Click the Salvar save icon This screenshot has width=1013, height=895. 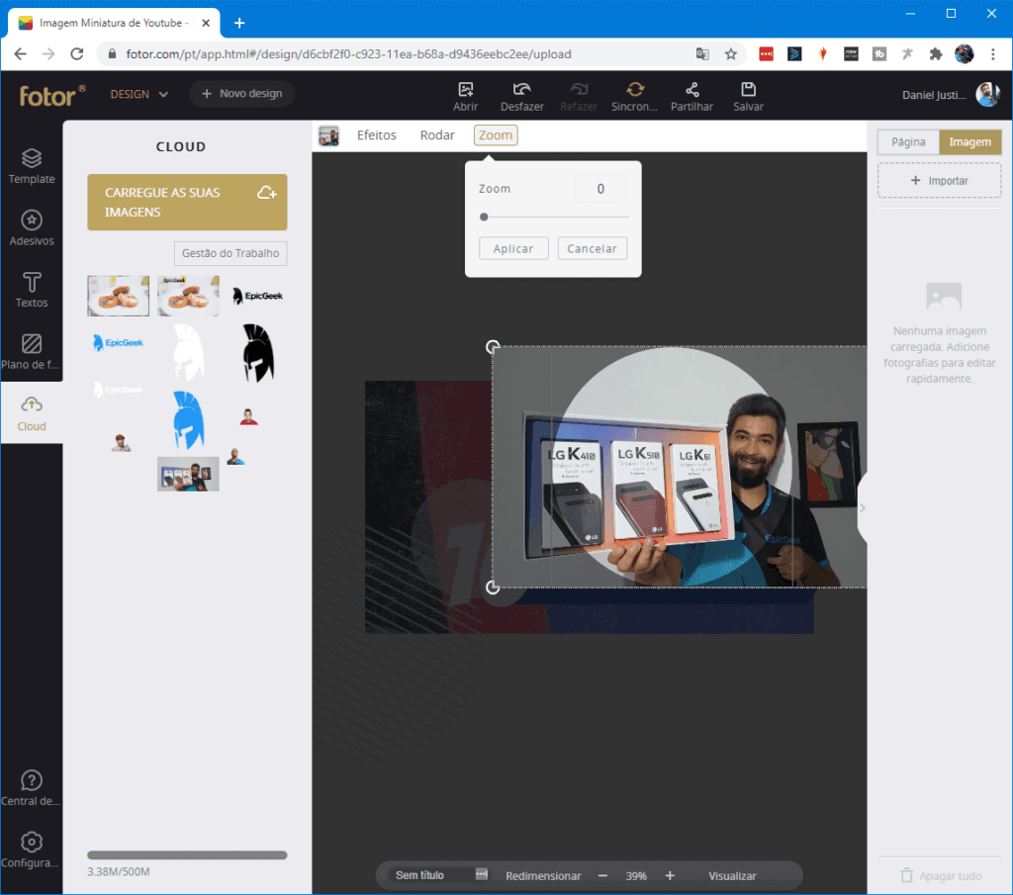[x=748, y=90]
